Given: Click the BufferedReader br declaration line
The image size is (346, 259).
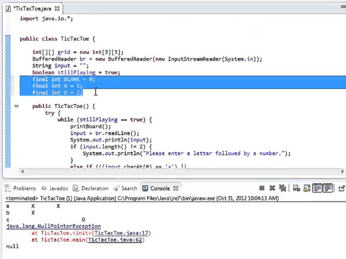Looking at the screenshot, I should tap(147, 59).
